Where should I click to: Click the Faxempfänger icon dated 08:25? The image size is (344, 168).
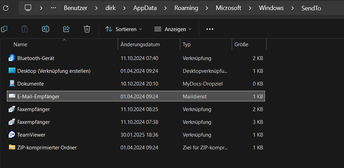[12, 109]
